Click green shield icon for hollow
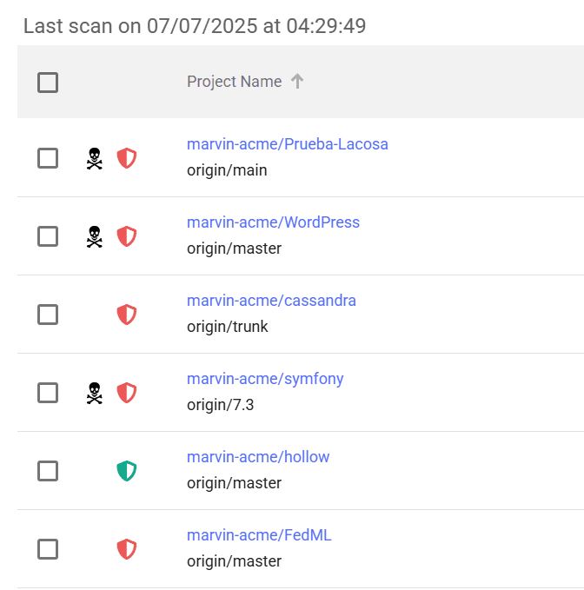The image size is (584, 590). pyautogui.click(x=127, y=471)
